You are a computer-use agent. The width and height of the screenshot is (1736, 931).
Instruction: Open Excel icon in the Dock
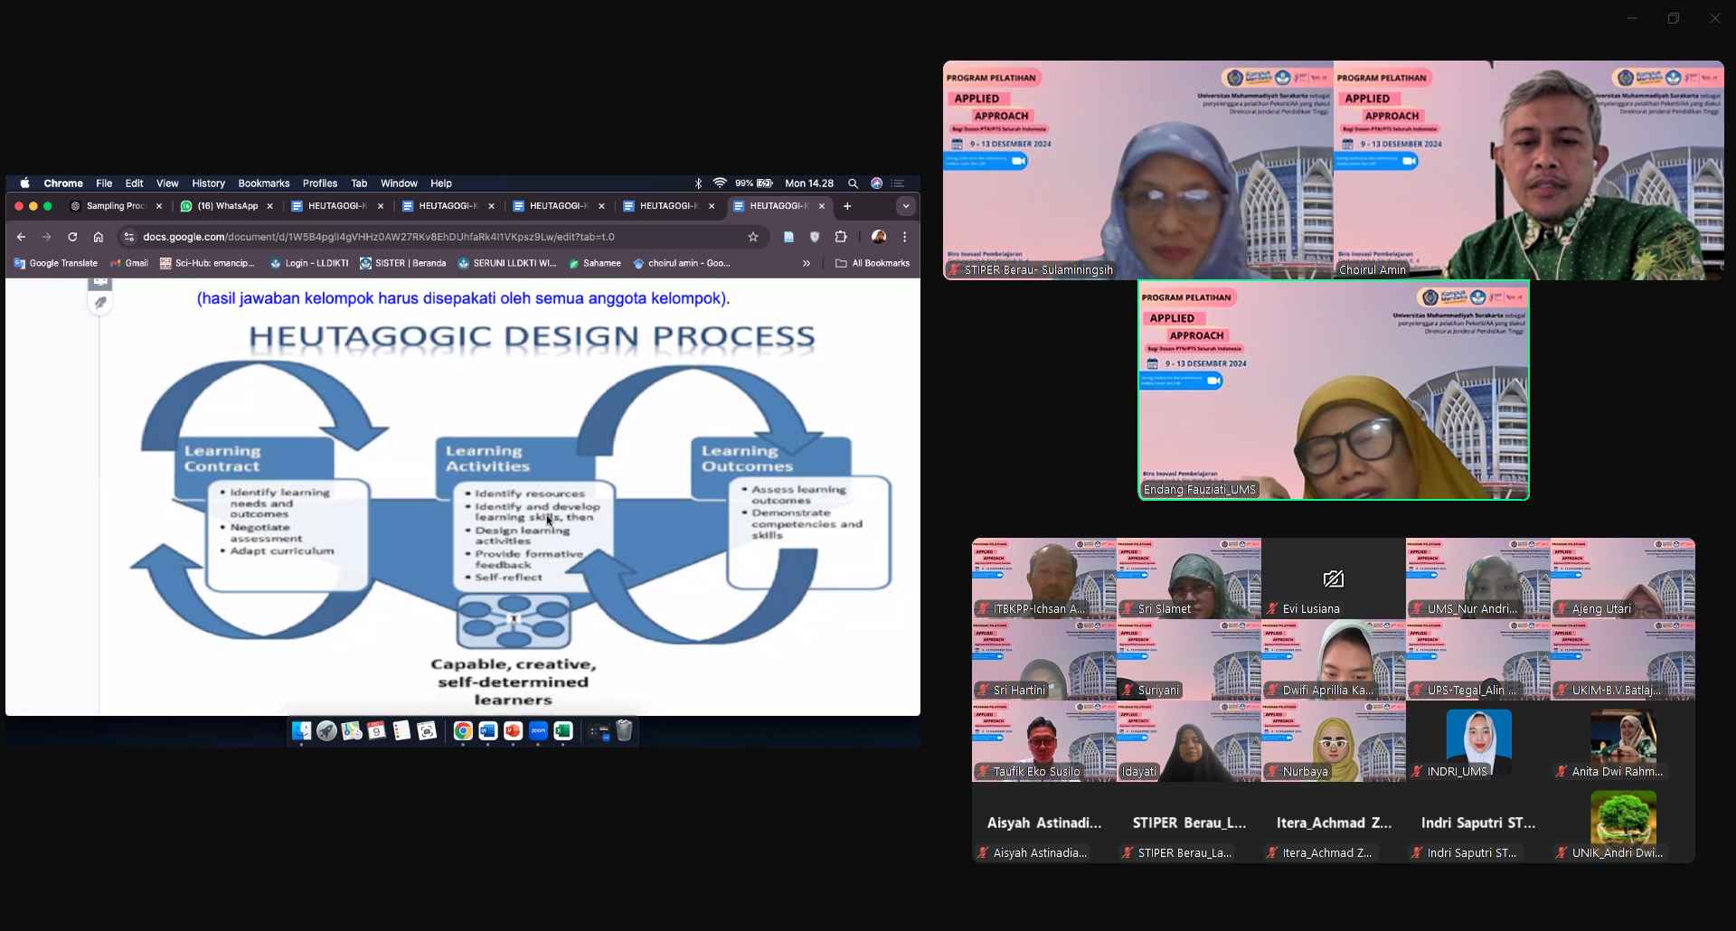pos(563,731)
